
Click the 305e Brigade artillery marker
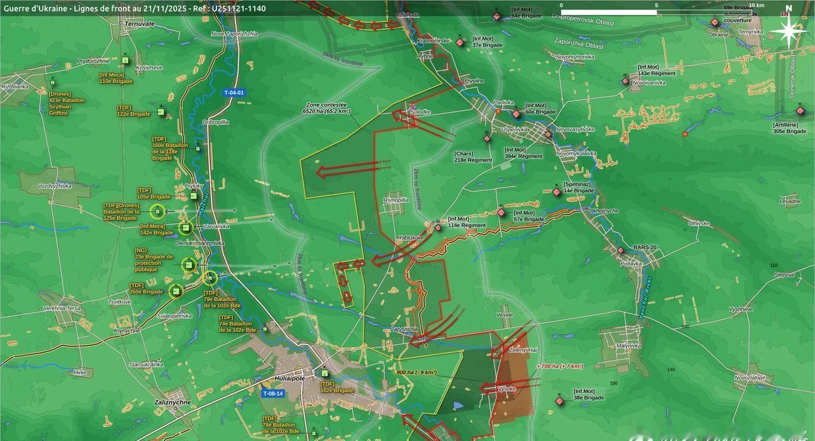[800, 111]
